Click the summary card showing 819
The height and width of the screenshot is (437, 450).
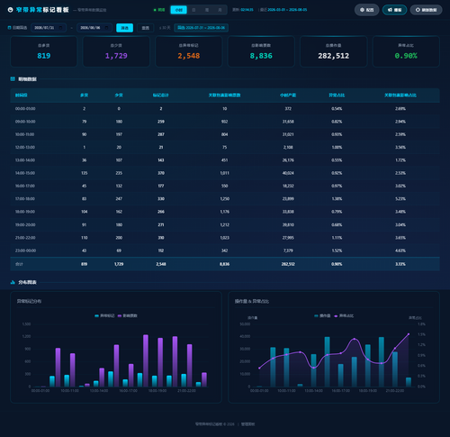(44, 51)
